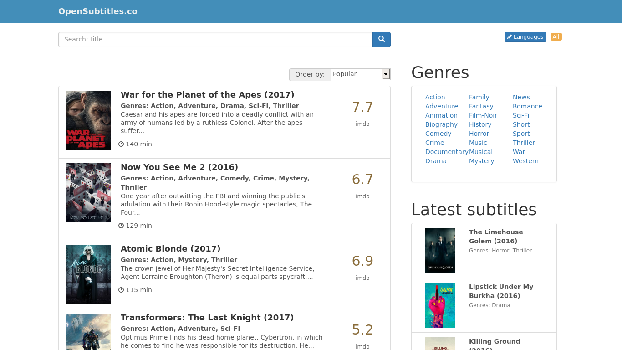Open The Limehouse Golem poster thumbnail

440,250
